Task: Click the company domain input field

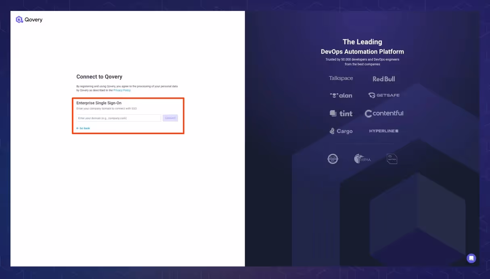Action: click(119, 118)
